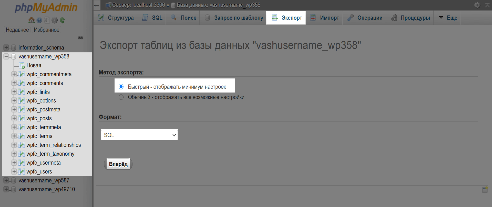Expand the vashusername_wp587 database
The height and width of the screenshot is (207, 492).
pyautogui.click(x=6, y=180)
